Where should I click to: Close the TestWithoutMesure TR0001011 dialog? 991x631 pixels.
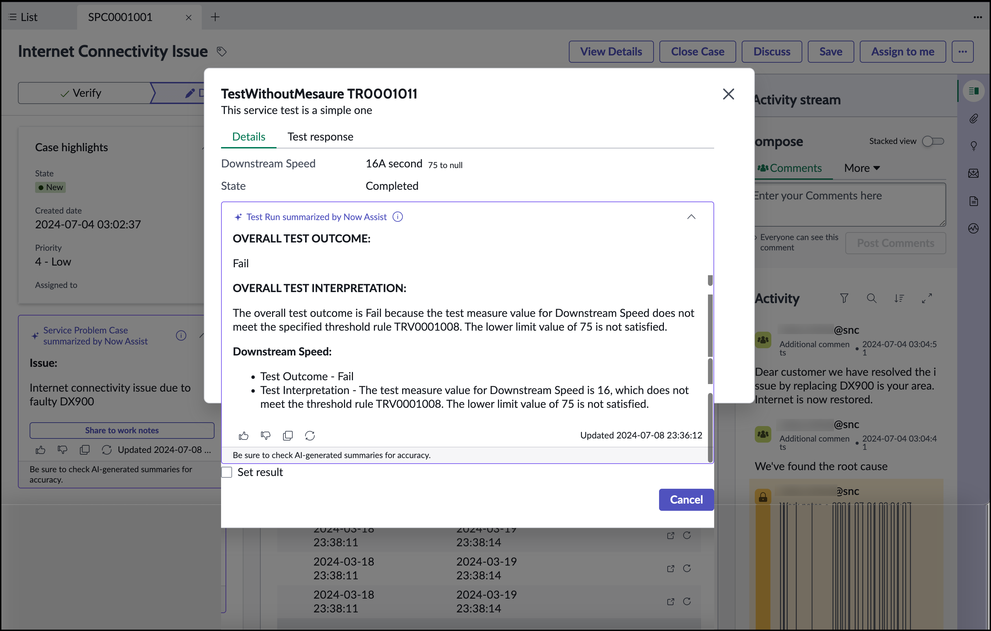click(728, 94)
